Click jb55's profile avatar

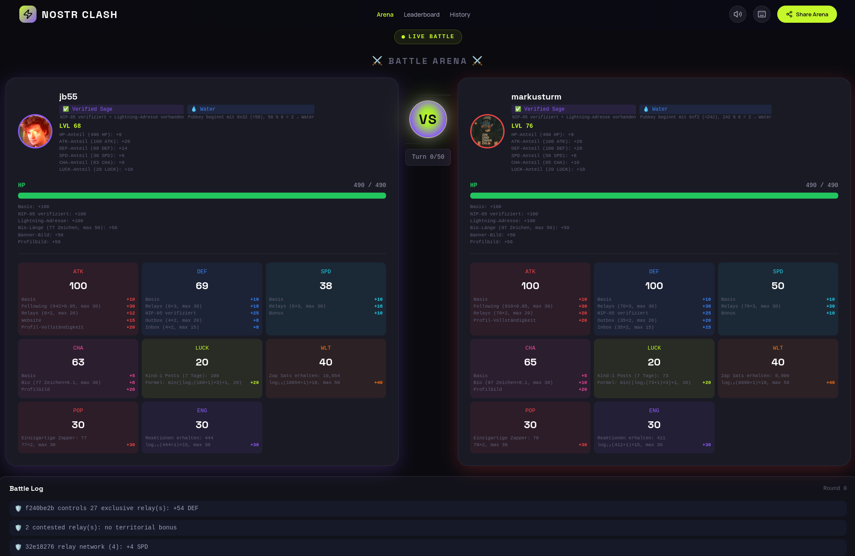[x=35, y=131]
